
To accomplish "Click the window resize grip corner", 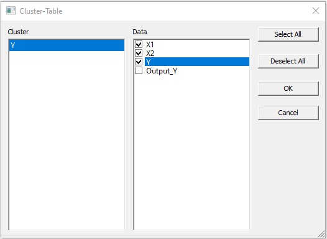I will coord(321,233).
